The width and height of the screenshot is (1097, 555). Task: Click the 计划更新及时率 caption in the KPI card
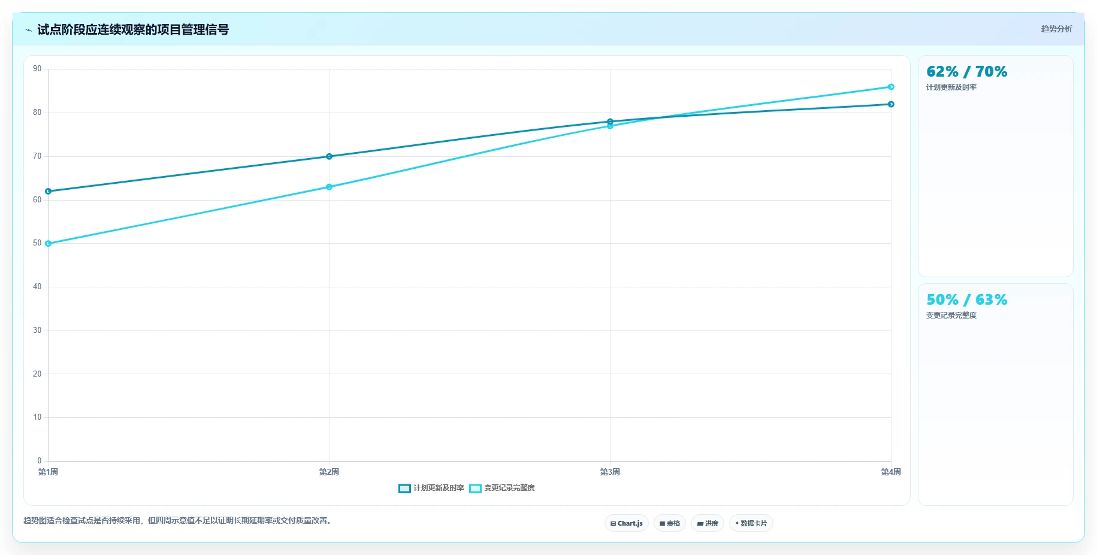click(x=951, y=87)
